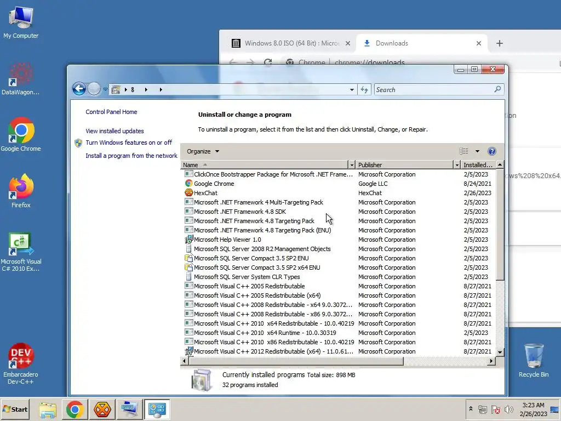Open Firefox desktop shortcut

pyautogui.click(x=21, y=191)
